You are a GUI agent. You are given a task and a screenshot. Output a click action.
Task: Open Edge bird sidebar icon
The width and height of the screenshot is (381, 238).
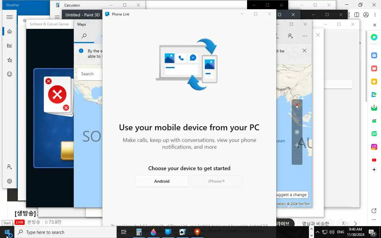pyautogui.click(x=374, y=95)
